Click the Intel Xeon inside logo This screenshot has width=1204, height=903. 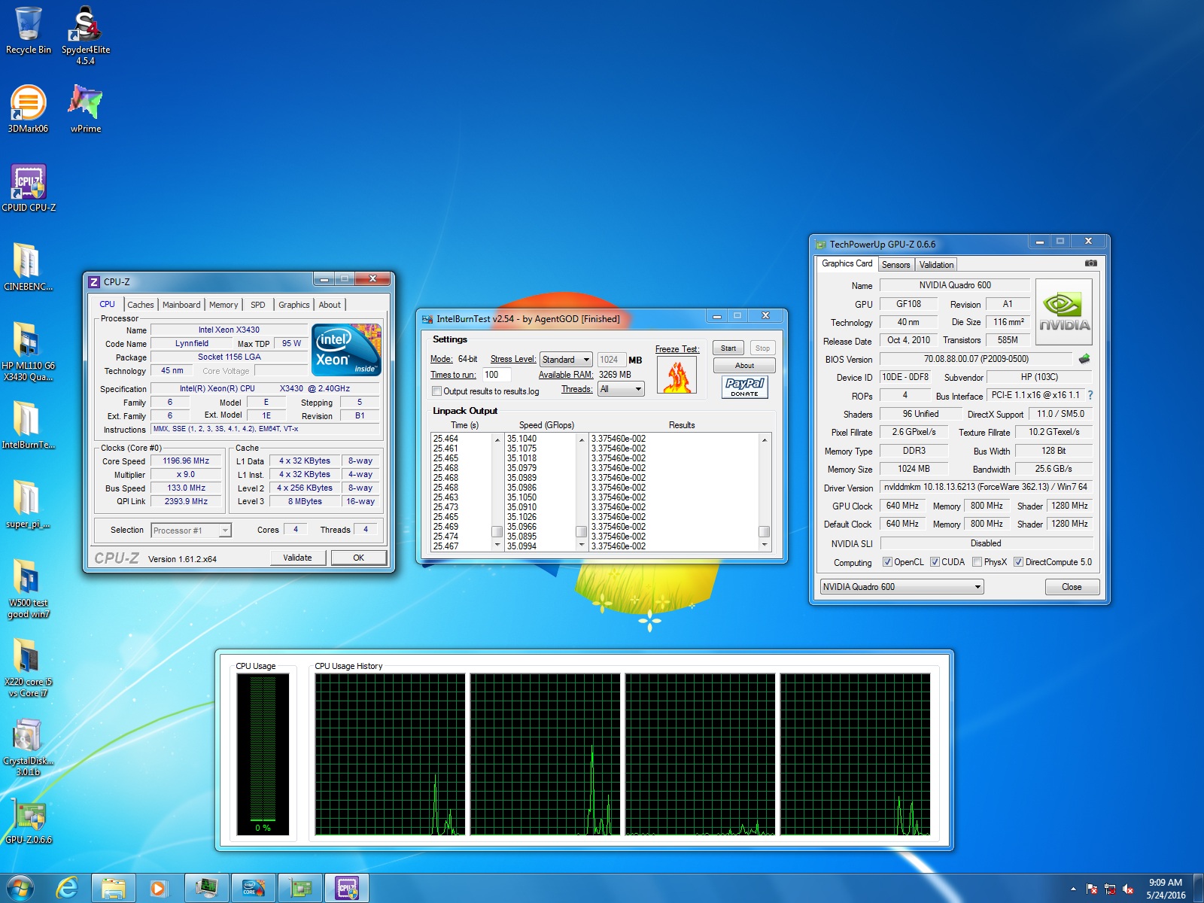[346, 350]
